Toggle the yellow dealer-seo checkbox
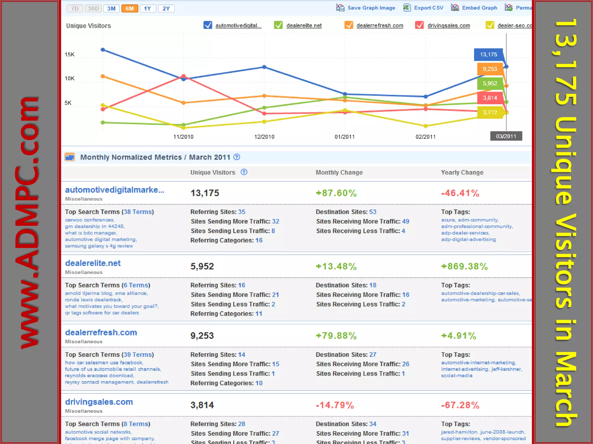The width and height of the screenshot is (593, 444). click(x=490, y=25)
